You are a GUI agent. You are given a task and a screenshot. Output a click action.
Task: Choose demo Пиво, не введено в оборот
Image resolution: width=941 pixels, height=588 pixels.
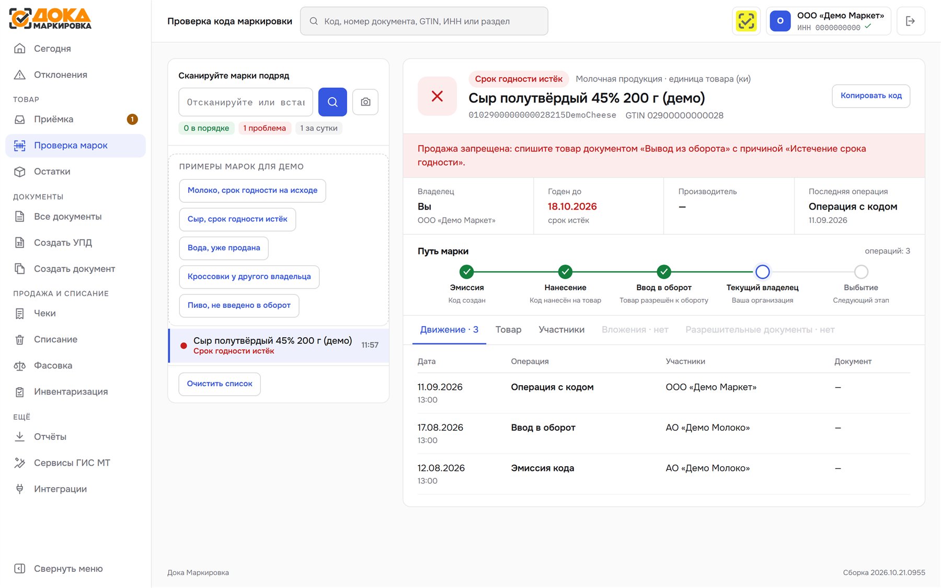pyautogui.click(x=239, y=305)
